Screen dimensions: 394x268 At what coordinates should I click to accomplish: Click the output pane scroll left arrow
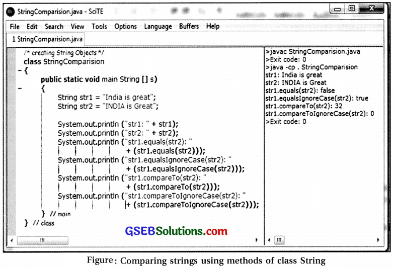[x=269, y=240]
